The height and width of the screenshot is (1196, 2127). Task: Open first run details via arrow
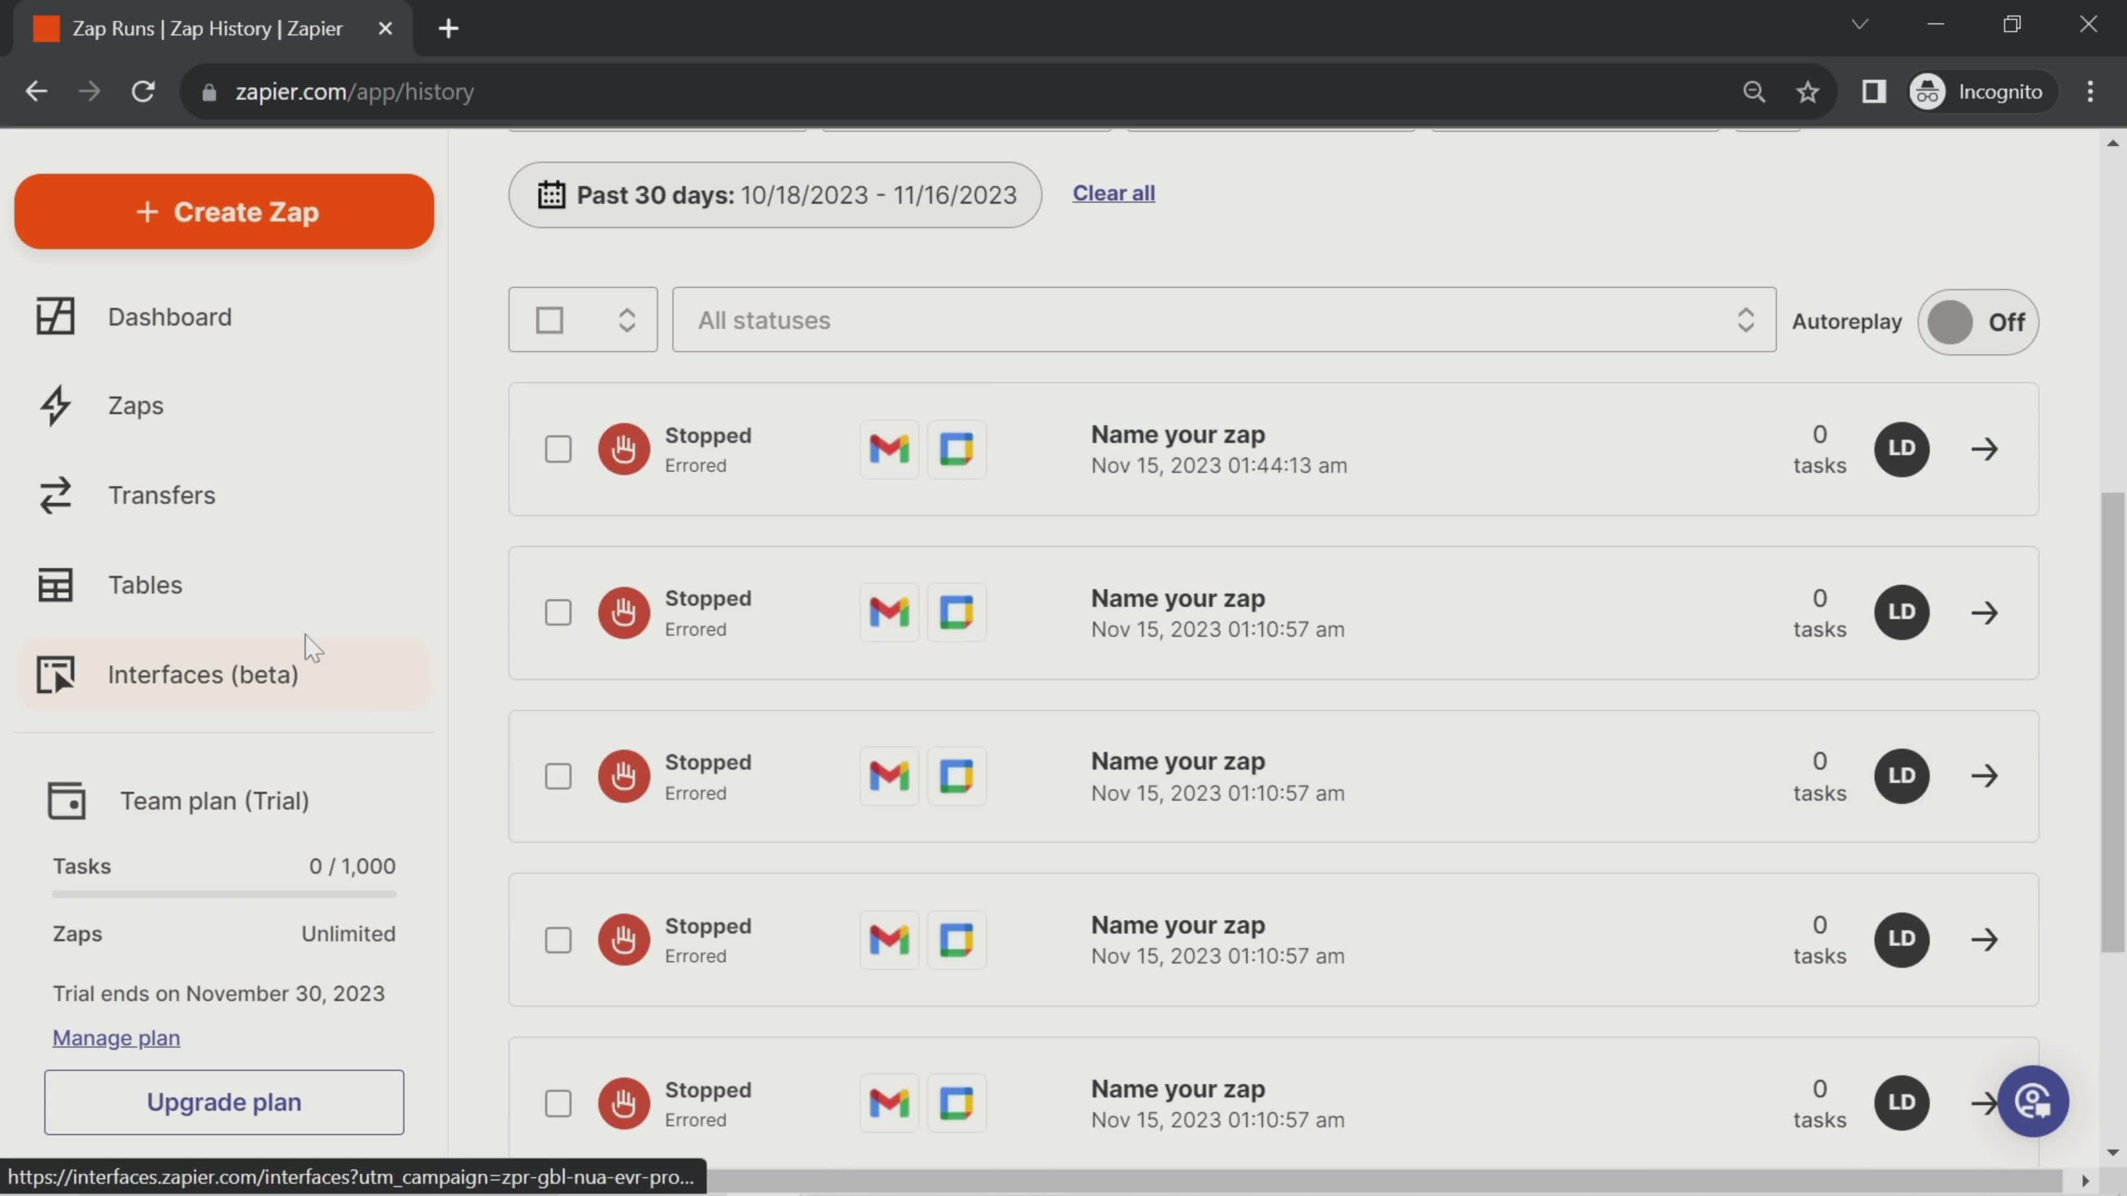point(1984,449)
